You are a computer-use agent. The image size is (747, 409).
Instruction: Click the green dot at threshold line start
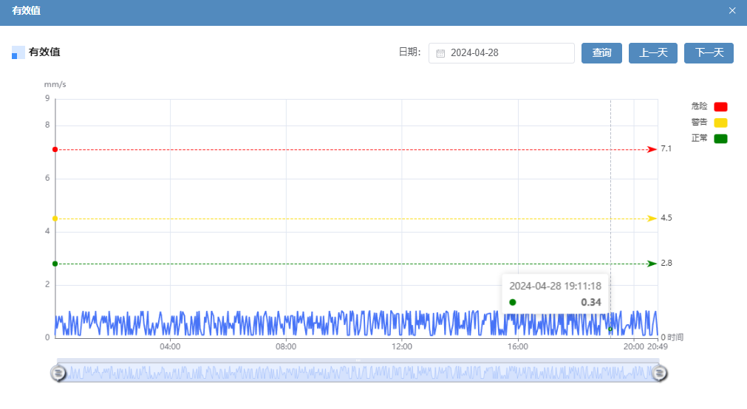pos(55,264)
